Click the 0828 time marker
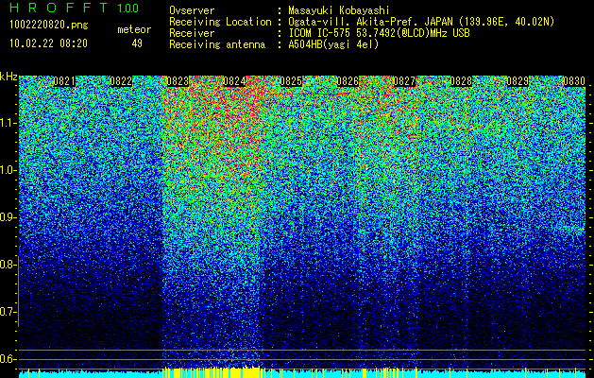Screen dimensions: 594x378 pos(461,81)
